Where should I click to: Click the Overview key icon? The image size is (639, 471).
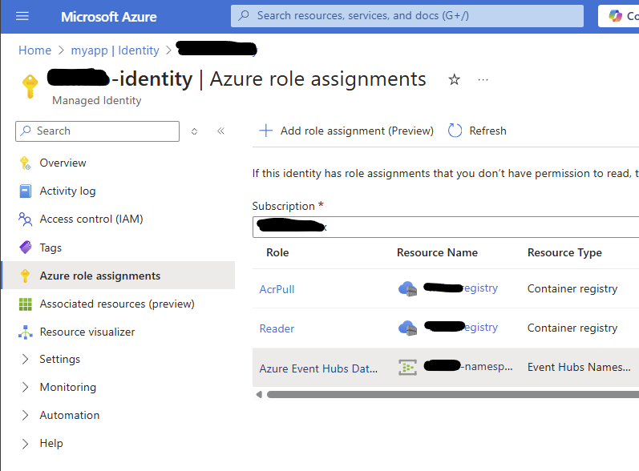25,163
